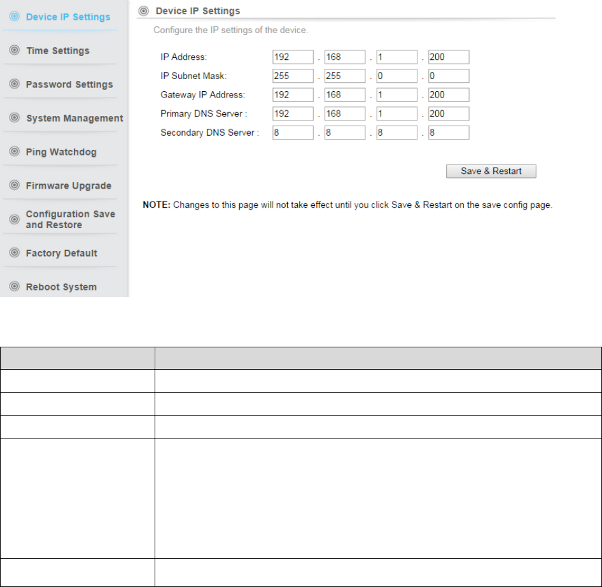Open the Time Settings page
Screen dimensions: 602x587
pos(57,51)
